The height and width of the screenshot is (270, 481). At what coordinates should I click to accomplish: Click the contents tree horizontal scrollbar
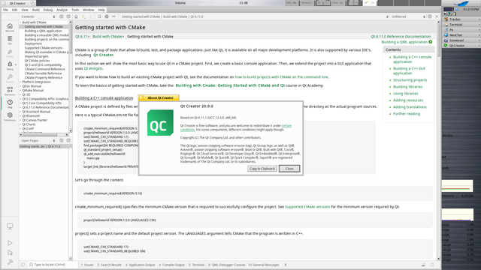coord(44,134)
